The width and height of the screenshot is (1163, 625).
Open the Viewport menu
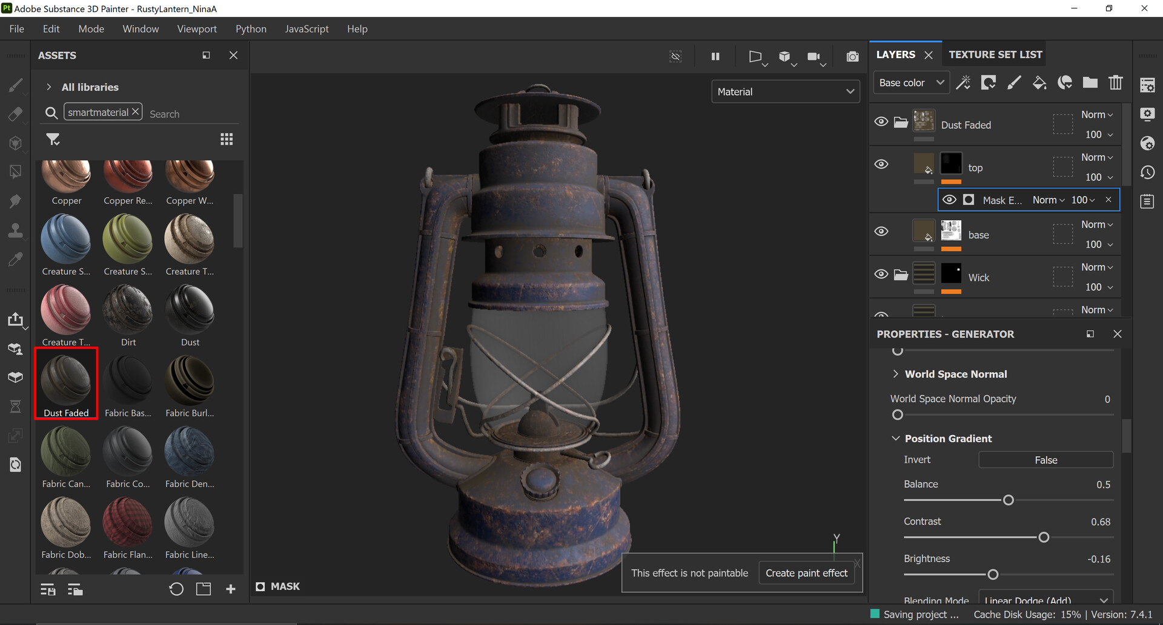[x=197, y=28]
